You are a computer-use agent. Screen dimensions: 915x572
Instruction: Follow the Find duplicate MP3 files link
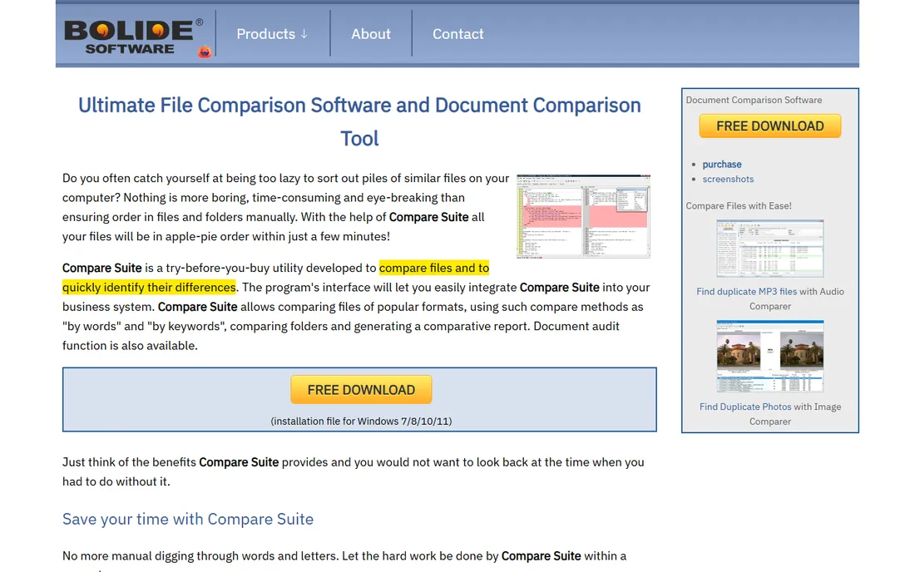coord(746,292)
